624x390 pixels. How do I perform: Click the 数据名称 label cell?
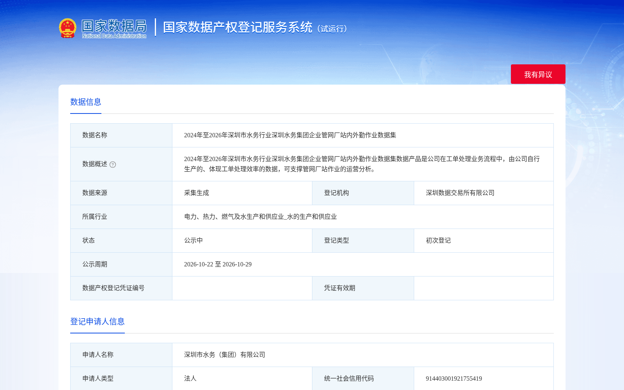coord(121,135)
